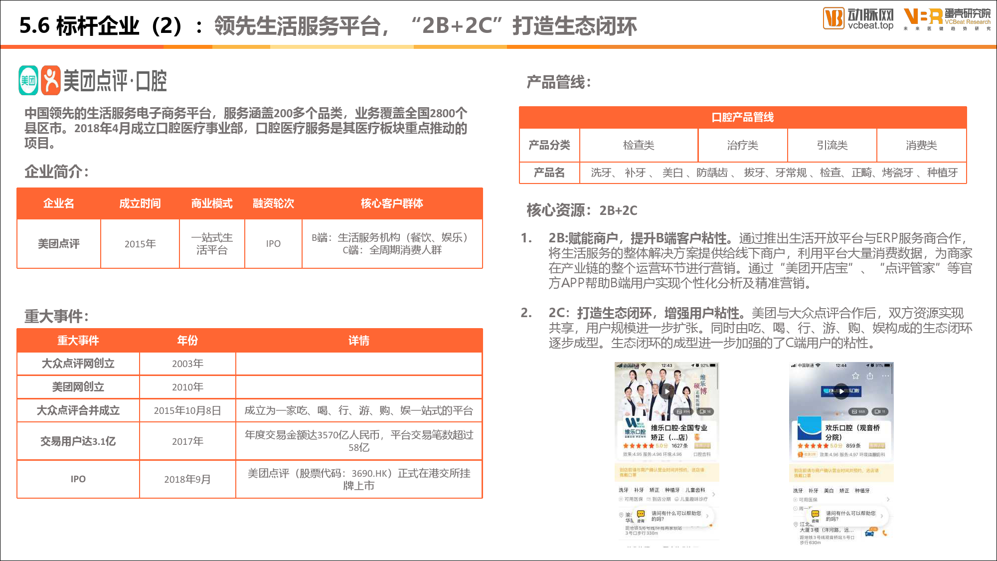Click the 2015年 founding time cell
The height and width of the screenshot is (561, 997).
(140, 244)
